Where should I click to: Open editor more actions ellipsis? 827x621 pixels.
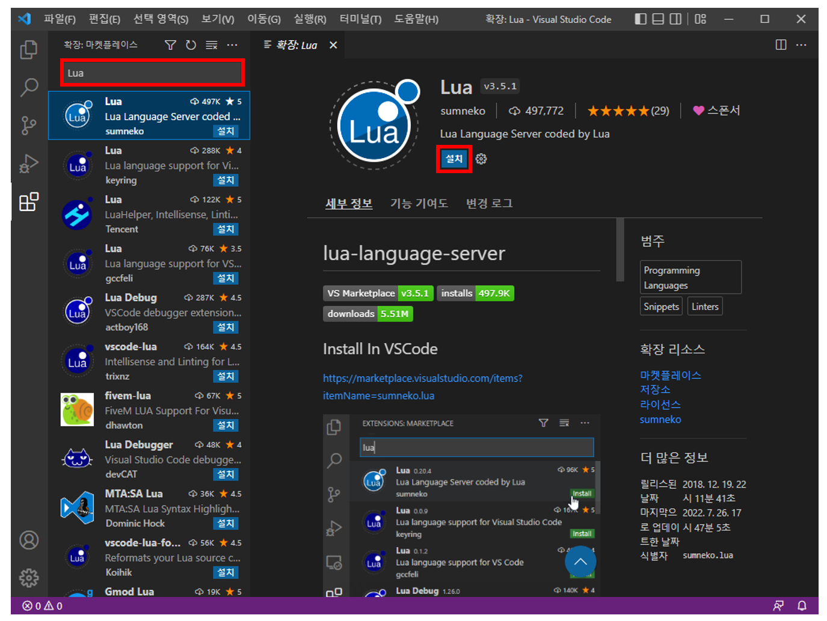[x=801, y=44]
